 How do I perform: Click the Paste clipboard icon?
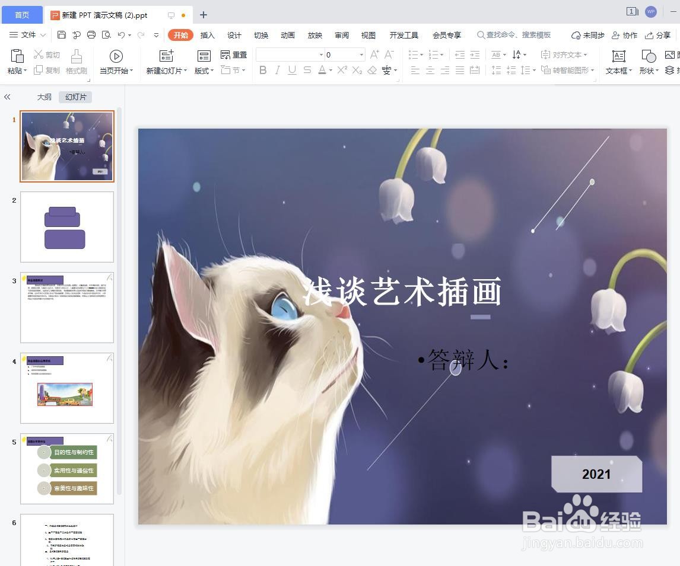(x=17, y=56)
